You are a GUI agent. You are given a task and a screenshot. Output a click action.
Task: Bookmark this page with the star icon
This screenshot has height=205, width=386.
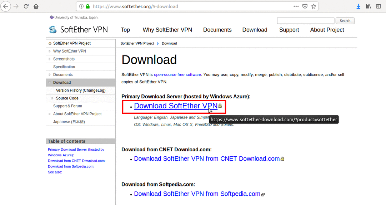click(314, 6)
